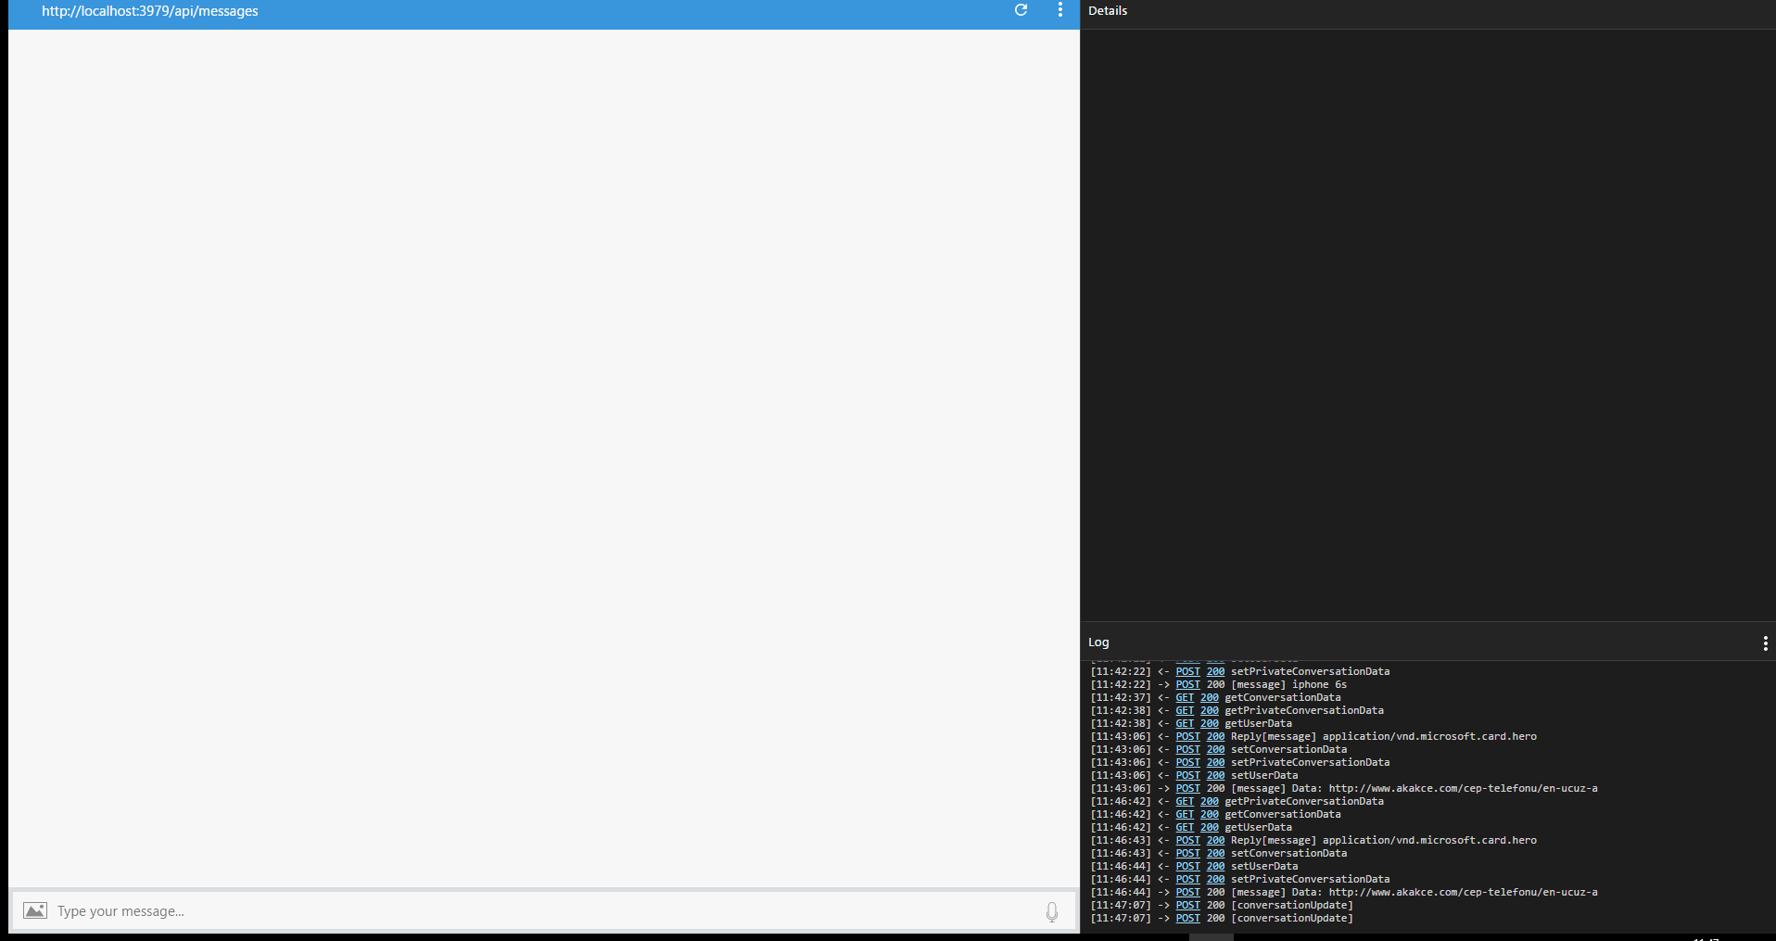Open POST link of 11:42:22 setPrivateConversationData

1187,671
